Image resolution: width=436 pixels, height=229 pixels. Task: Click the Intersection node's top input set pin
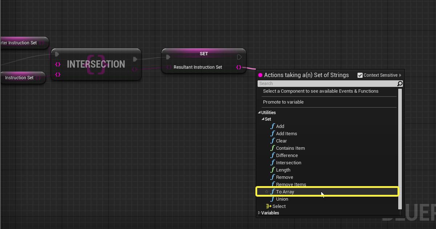pos(57,64)
